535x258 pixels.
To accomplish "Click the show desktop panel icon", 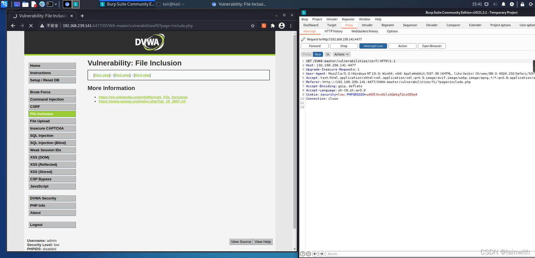I will point(17,4).
